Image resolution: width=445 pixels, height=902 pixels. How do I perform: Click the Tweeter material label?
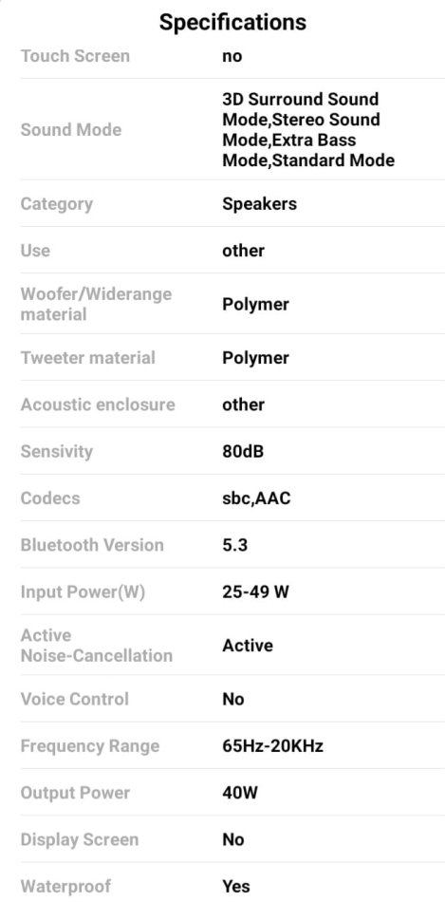coord(88,357)
